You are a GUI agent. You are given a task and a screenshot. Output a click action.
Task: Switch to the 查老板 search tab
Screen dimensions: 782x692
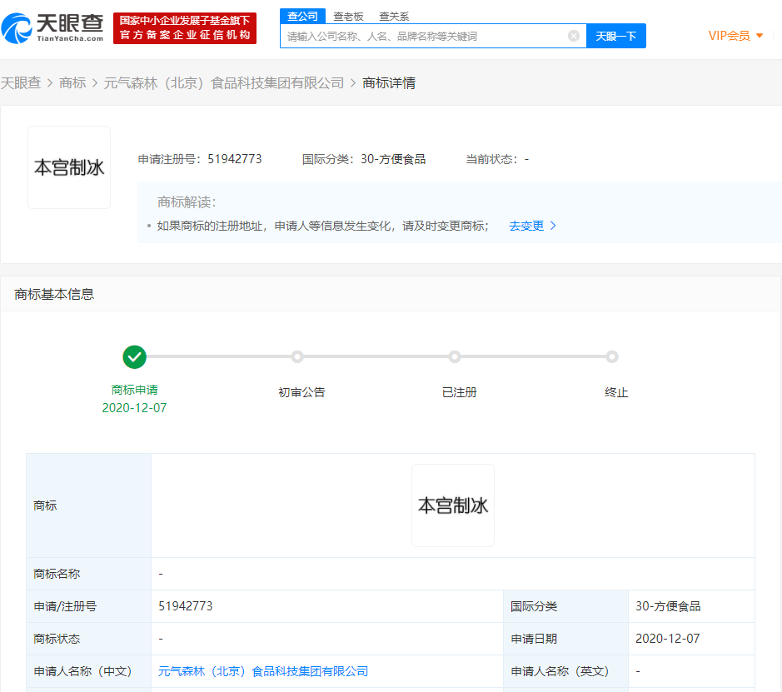[x=348, y=17]
